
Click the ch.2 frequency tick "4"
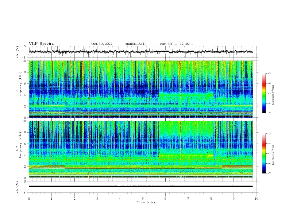(26, 155)
